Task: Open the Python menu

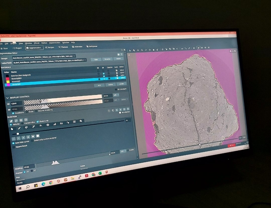Action: click(x=44, y=43)
